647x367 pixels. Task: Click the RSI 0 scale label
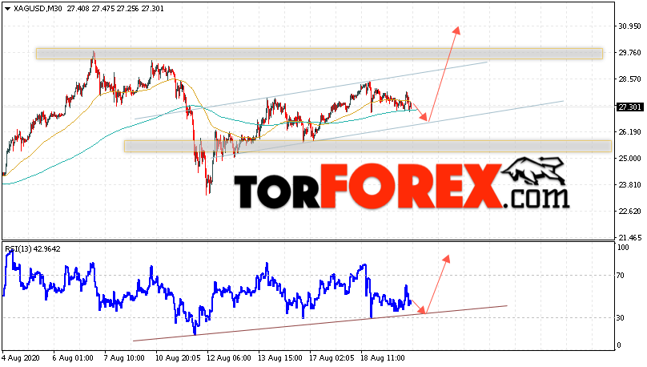[619, 345]
